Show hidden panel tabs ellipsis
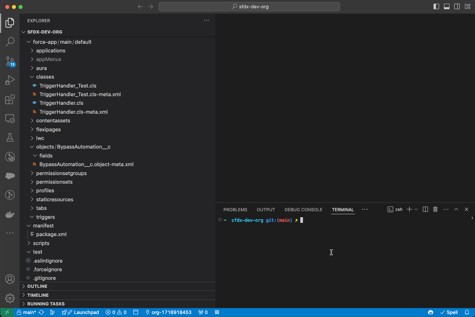Image resolution: width=475 pixels, height=317 pixels. [x=365, y=209]
